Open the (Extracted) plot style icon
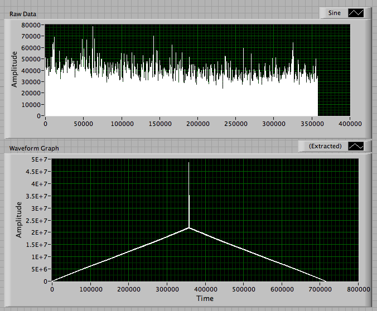Image resolution: width=377 pixels, height=311 pixels. (356, 146)
